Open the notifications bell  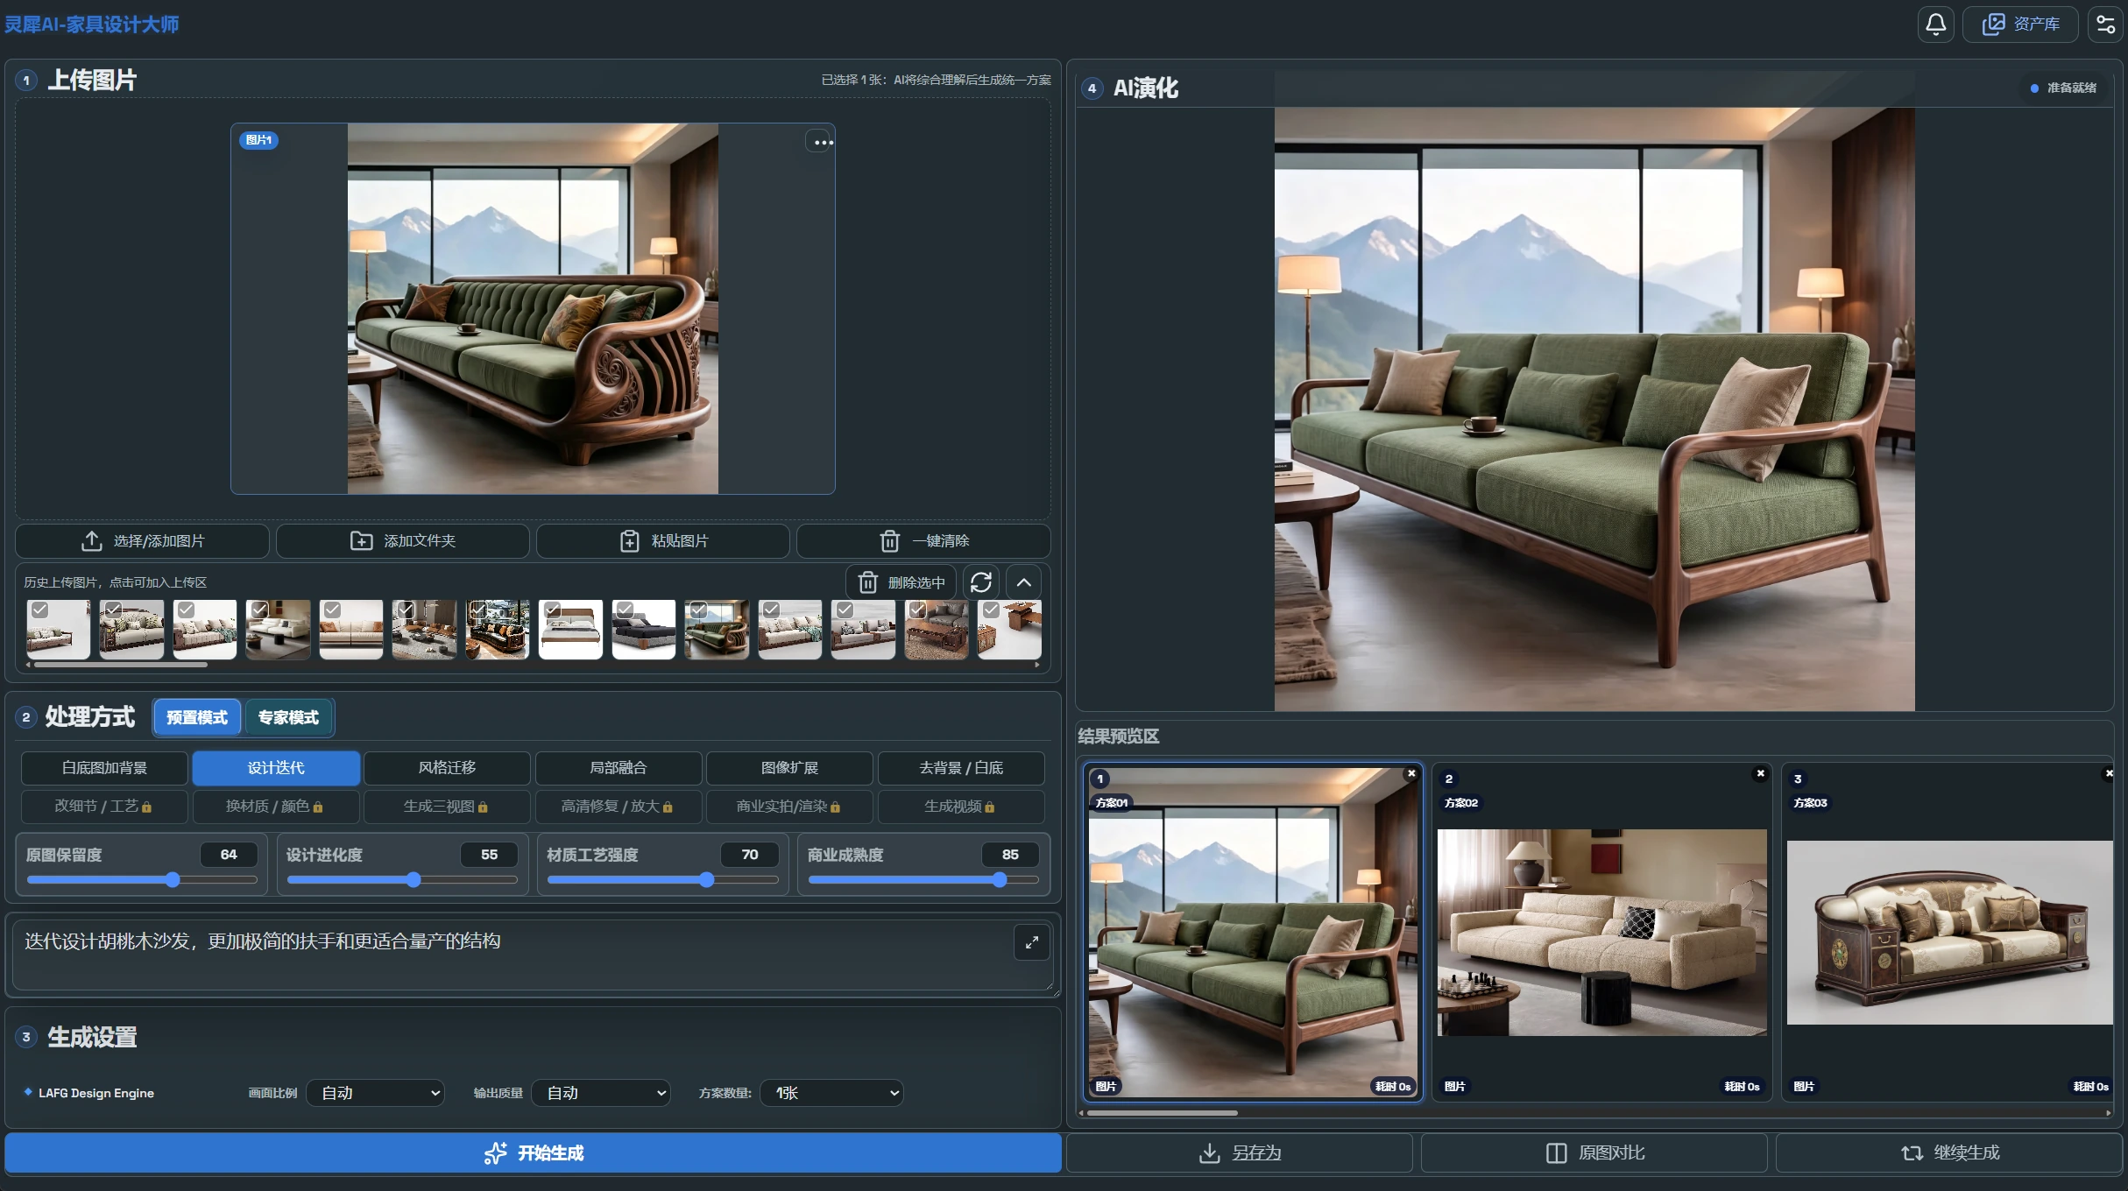[1935, 24]
